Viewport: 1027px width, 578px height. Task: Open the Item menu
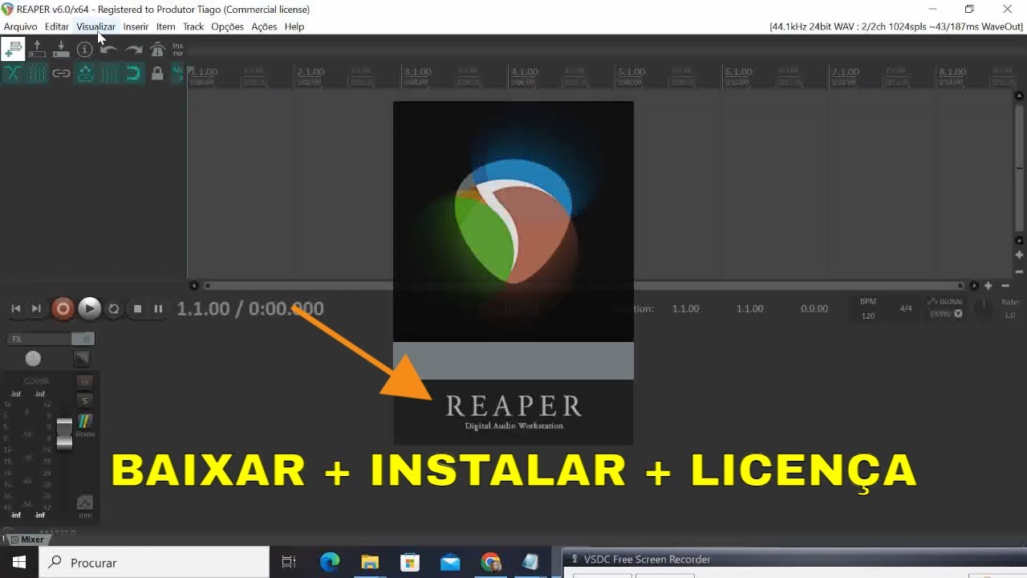(x=166, y=26)
